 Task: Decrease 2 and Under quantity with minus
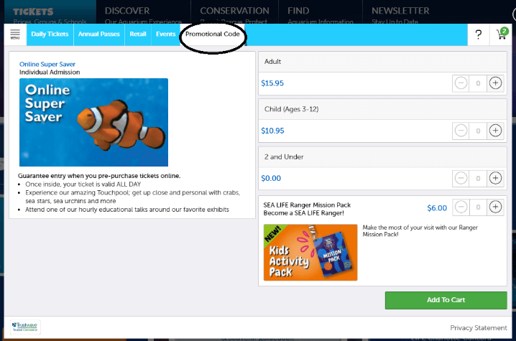click(461, 178)
